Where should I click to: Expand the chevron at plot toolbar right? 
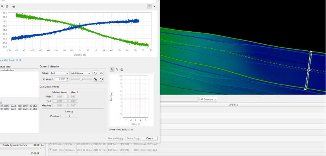pyautogui.click(x=154, y=6)
